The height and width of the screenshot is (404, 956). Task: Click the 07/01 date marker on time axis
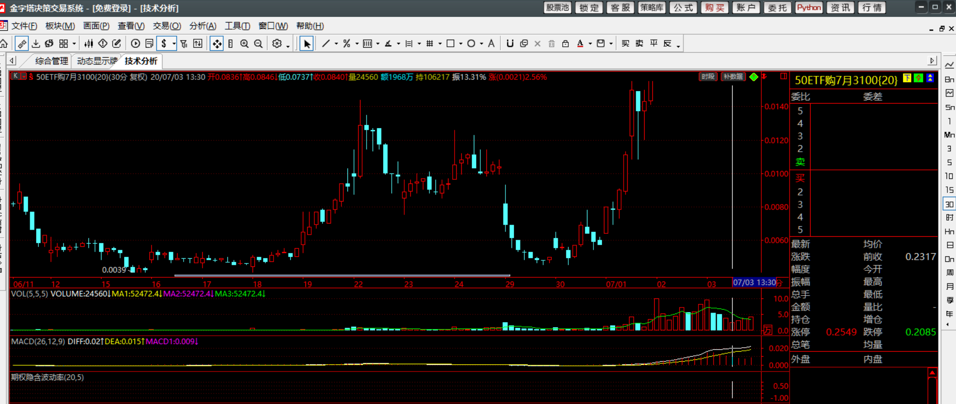616,284
